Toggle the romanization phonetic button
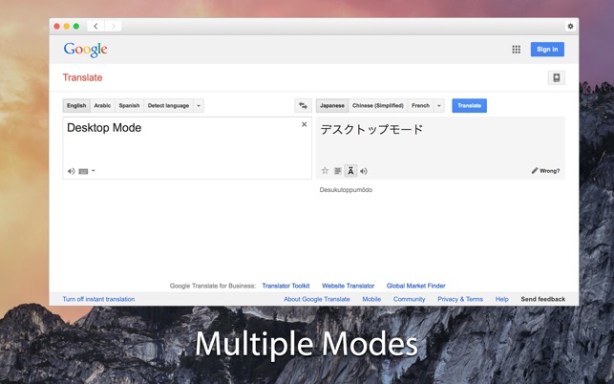The image size is (614, 384). point(350,171)
